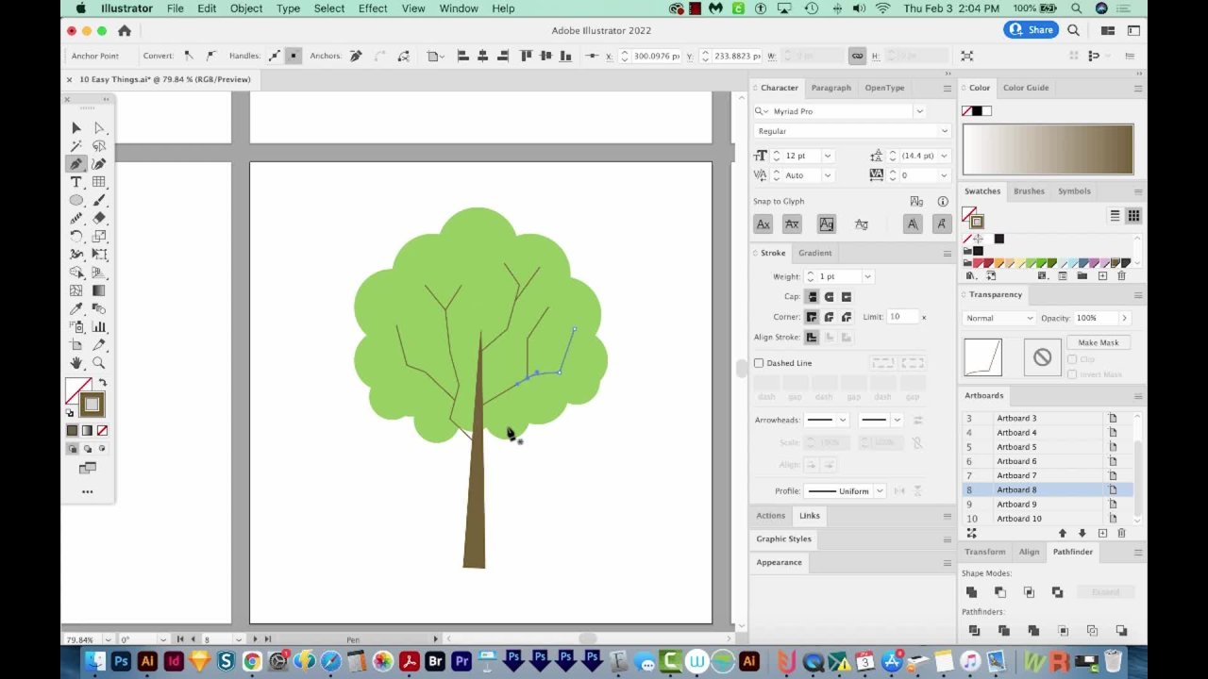
Task: Click the Ellipse shape tool
Action: 76,200
